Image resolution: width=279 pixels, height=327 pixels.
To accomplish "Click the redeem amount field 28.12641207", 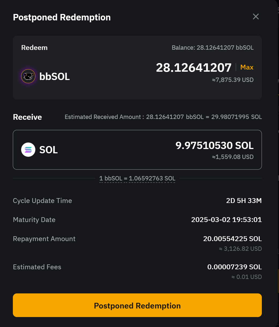I will [x=194, y=67].
